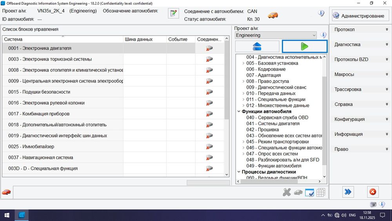Click the camera screenshot icon near status bar
The width and height of the screenshot is (392, 221).
point(373,204)
